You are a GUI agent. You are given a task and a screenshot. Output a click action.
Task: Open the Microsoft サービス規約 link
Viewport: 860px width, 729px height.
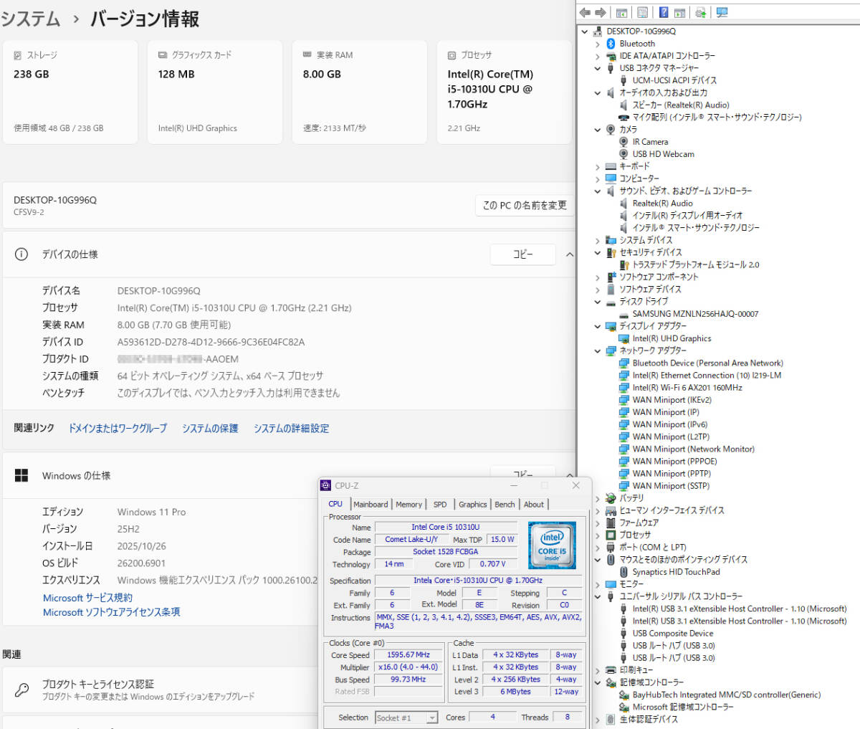pos(87,597)
